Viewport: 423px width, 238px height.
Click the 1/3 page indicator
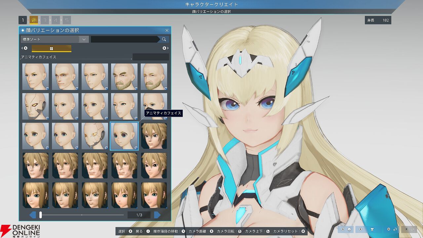click(139, 215)
